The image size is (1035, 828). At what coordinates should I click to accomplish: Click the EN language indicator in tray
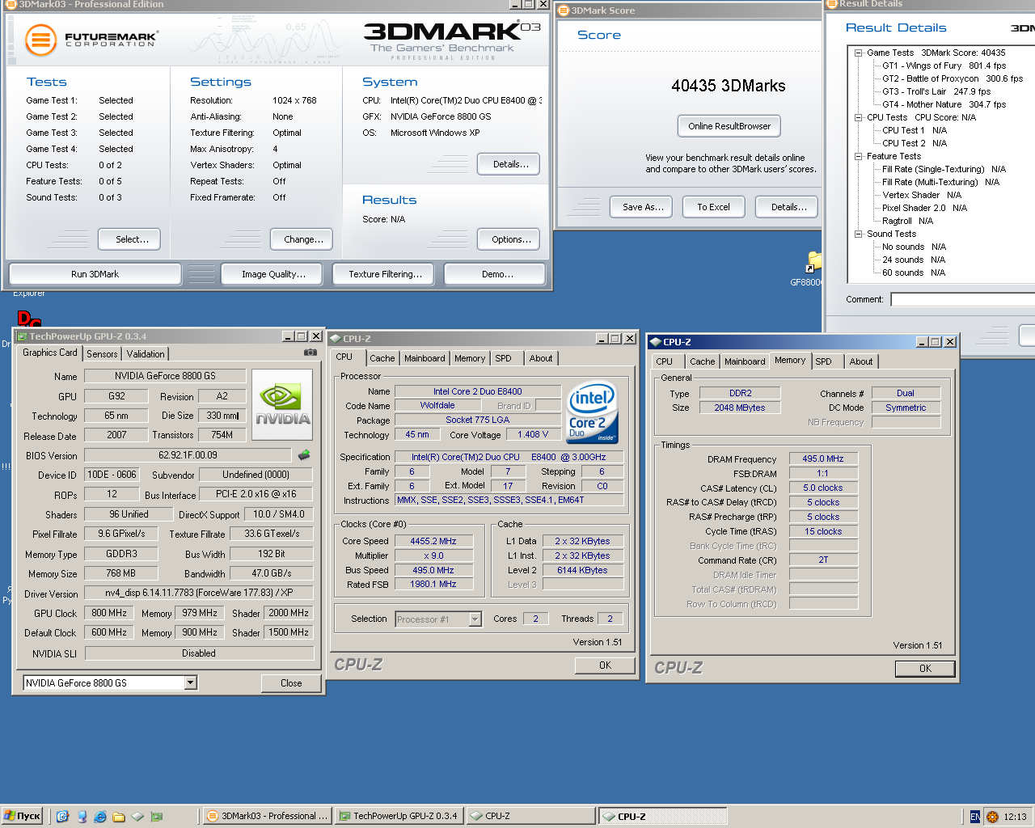click(x=975, y=817)
